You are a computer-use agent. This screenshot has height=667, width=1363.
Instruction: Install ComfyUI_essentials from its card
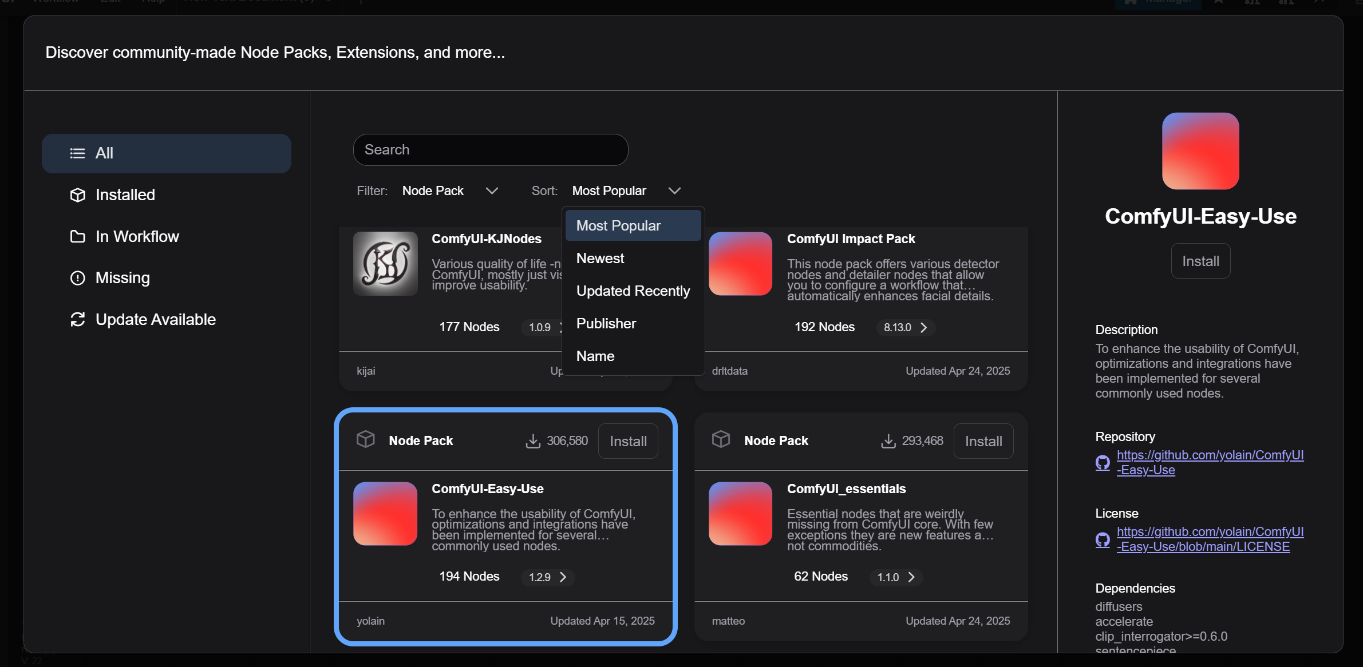pos(983,441)
